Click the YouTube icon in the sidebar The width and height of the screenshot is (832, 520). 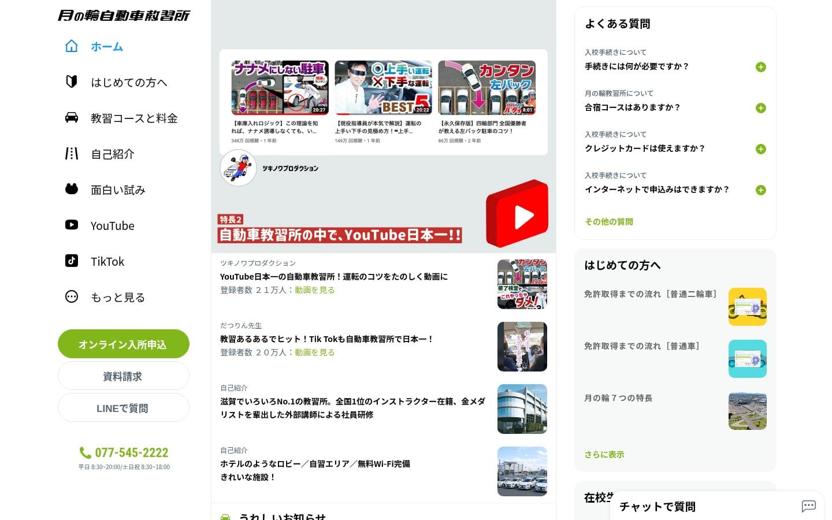tap(72, 225)
